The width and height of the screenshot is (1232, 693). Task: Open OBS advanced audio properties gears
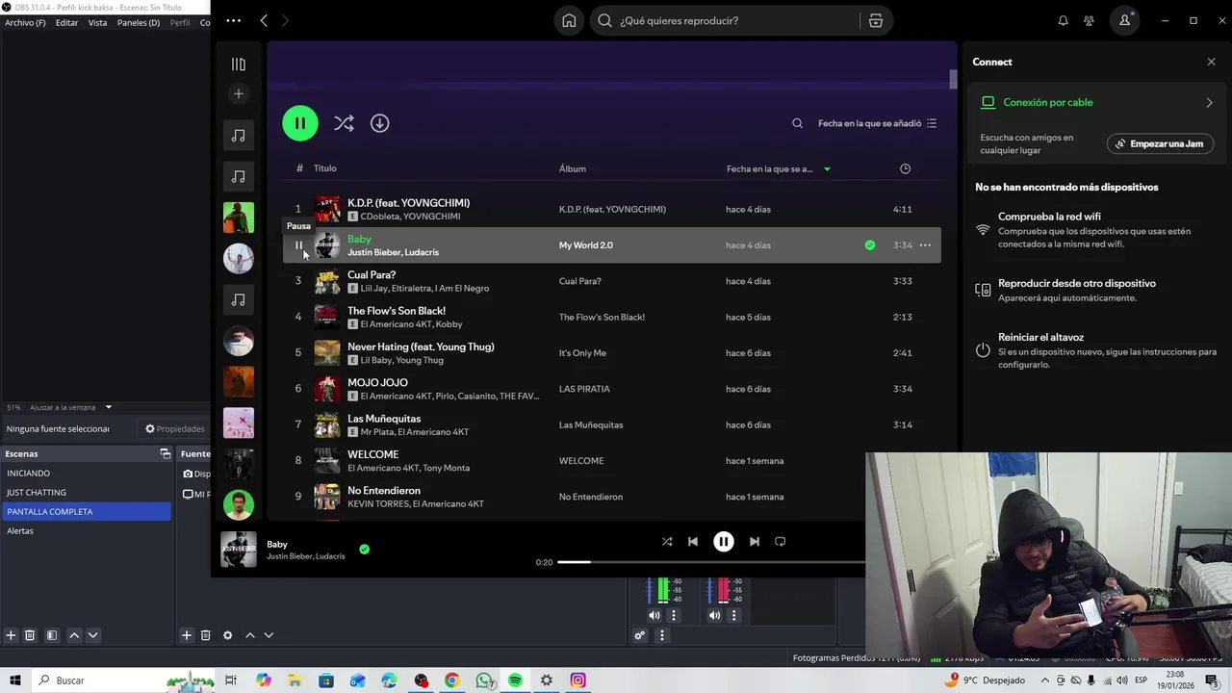tap(639, 635)
